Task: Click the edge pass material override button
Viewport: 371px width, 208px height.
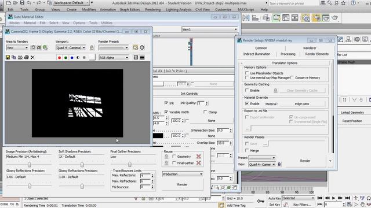Action: (x=302, y=104)
